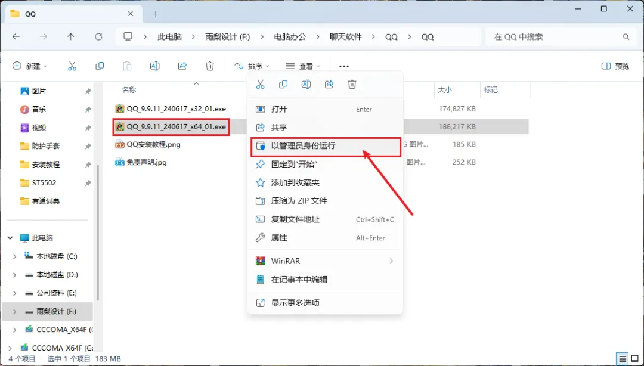Go up one folder level
Viewport: 644px width, 366px height.
tap(70, 37)
